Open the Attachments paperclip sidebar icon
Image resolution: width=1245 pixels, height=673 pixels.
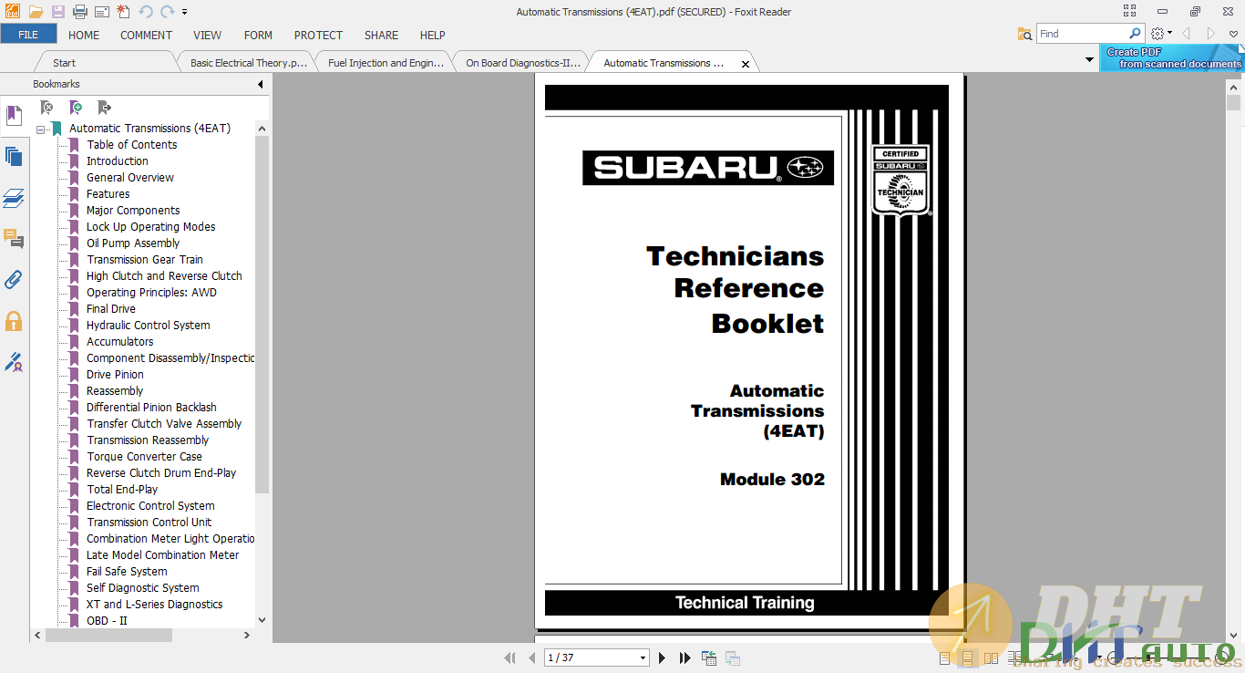14,280
